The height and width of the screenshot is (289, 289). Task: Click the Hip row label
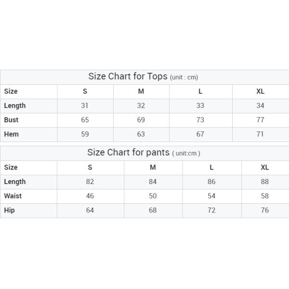click(10, 210)
